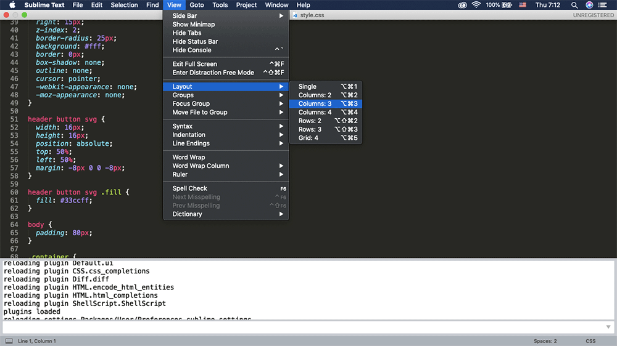Choose Single layout
617x346 pixels.
pos(325,86)
